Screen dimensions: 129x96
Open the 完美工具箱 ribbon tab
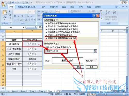[27, 7]
